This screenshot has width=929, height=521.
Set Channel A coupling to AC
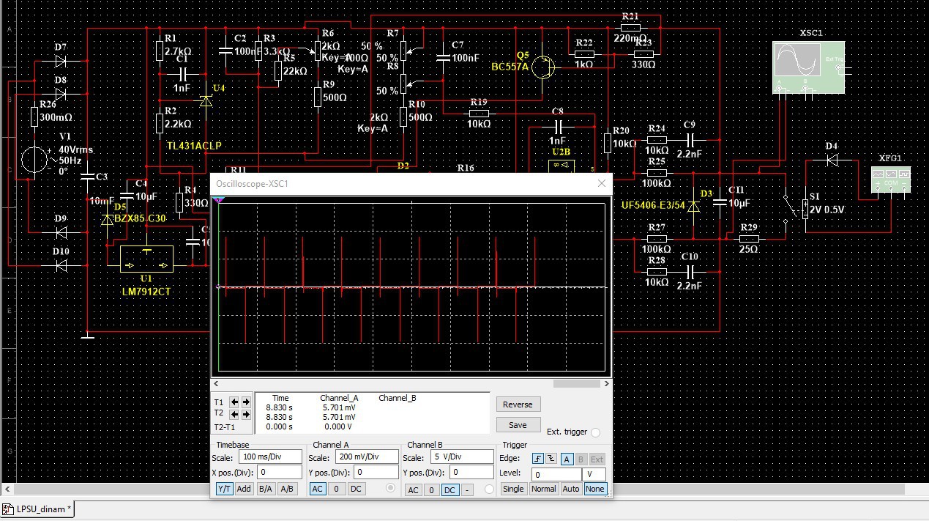318,489
